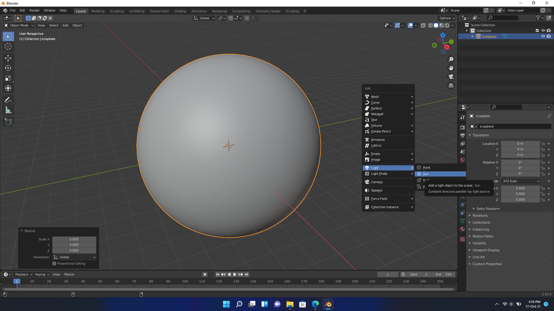
Task: Toggle Collection visibility eye in outliner
Action: click(x=543, y=31)
